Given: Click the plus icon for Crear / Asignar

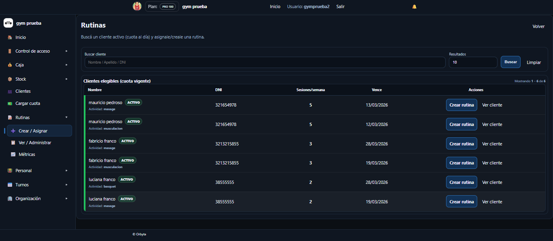Looking at the screenshot, I should pos(13,131).
